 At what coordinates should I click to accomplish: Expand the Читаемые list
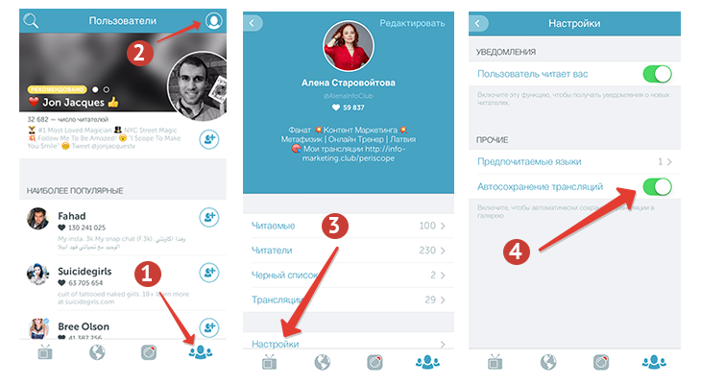(x=349, y=226)
